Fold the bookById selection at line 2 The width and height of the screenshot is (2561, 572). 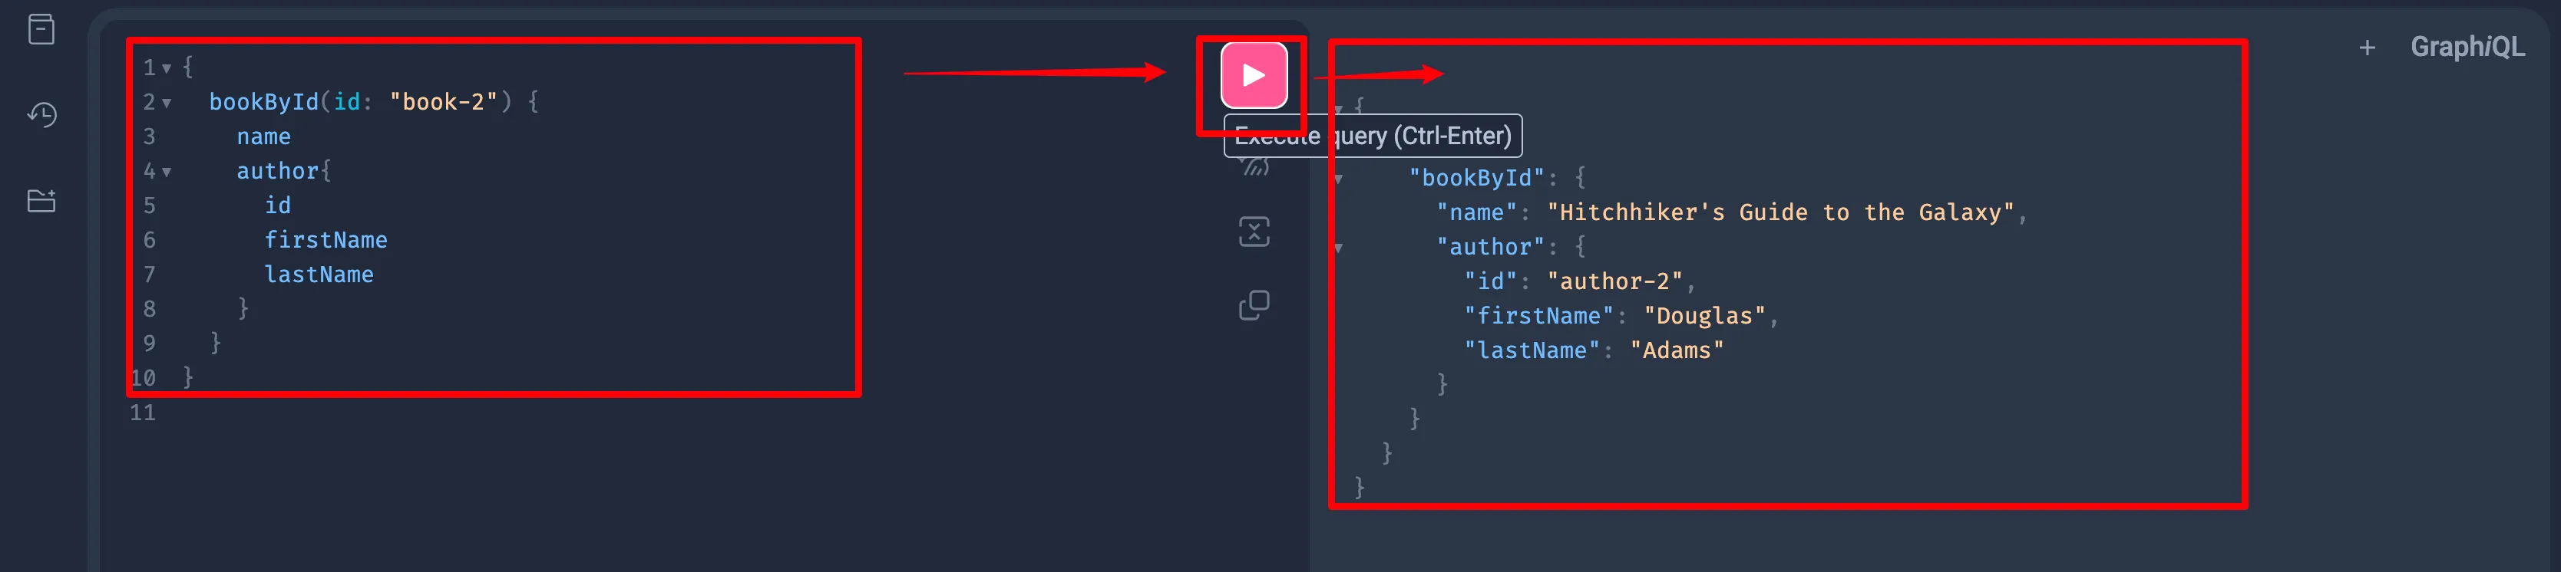pos(167,104)
